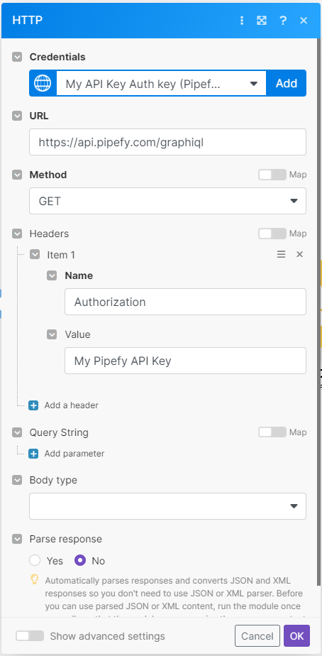Open the GET method dropdown
Screen dimensions: 322x656
pos(167,201)
